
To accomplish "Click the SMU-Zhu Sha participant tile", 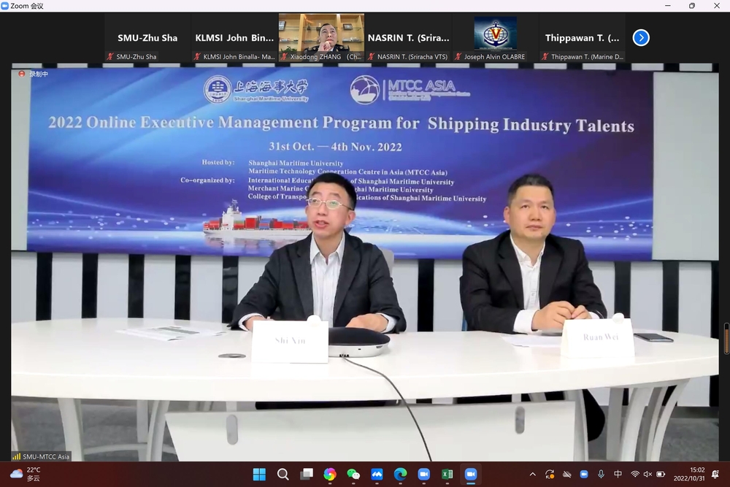I will [147, 38].
